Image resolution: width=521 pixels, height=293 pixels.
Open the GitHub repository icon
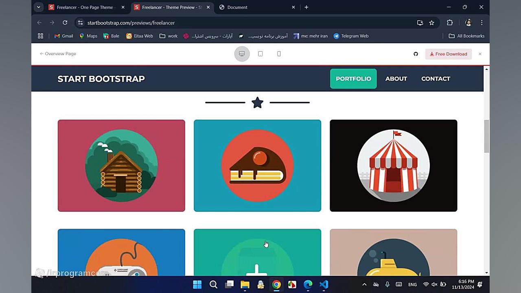tap(416, 54)
